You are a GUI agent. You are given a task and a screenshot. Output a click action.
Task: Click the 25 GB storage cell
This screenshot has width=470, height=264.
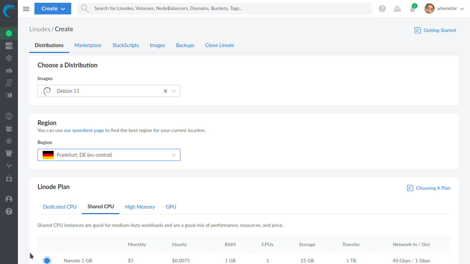(307, 261)
